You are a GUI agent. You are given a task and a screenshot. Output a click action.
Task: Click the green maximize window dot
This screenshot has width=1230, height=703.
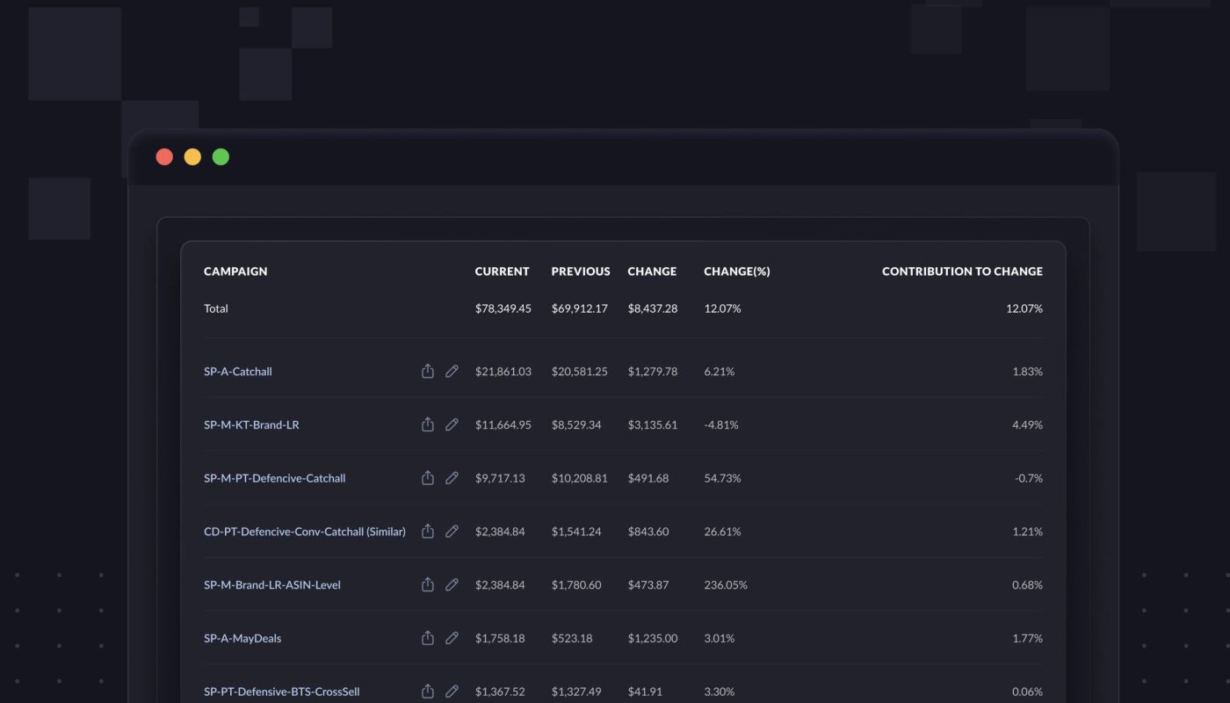coord(221,157)
